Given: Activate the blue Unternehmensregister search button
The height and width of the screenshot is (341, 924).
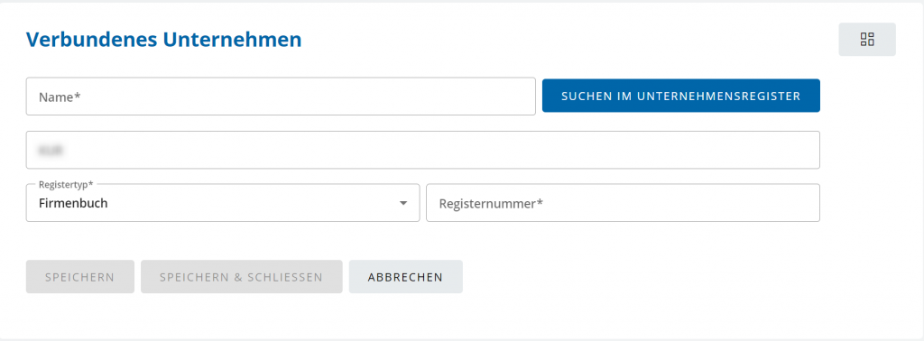Looking at the screenshot, I should [680, 96].
